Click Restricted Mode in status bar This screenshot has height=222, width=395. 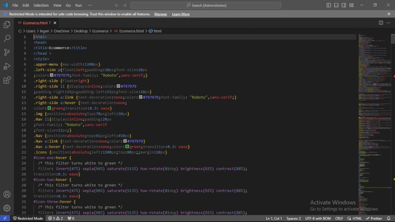point(28,218)
